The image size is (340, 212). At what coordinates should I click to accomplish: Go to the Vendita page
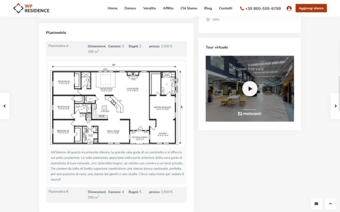(x=149, y=8)
